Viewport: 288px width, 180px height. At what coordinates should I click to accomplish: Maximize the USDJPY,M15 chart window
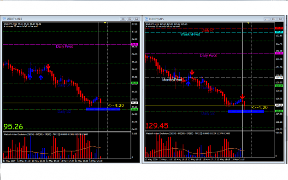click(129, 19)
